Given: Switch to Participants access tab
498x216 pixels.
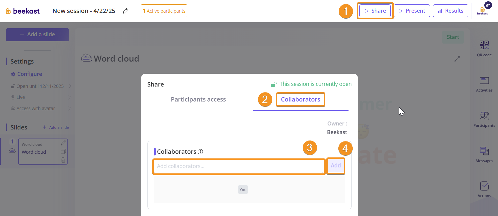Looking at the screenshot, I should (x=198, y=100).
